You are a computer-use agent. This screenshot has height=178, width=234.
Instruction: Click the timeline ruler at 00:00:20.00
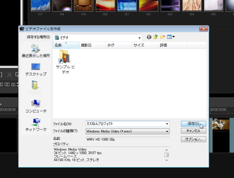tap(218, 110)
